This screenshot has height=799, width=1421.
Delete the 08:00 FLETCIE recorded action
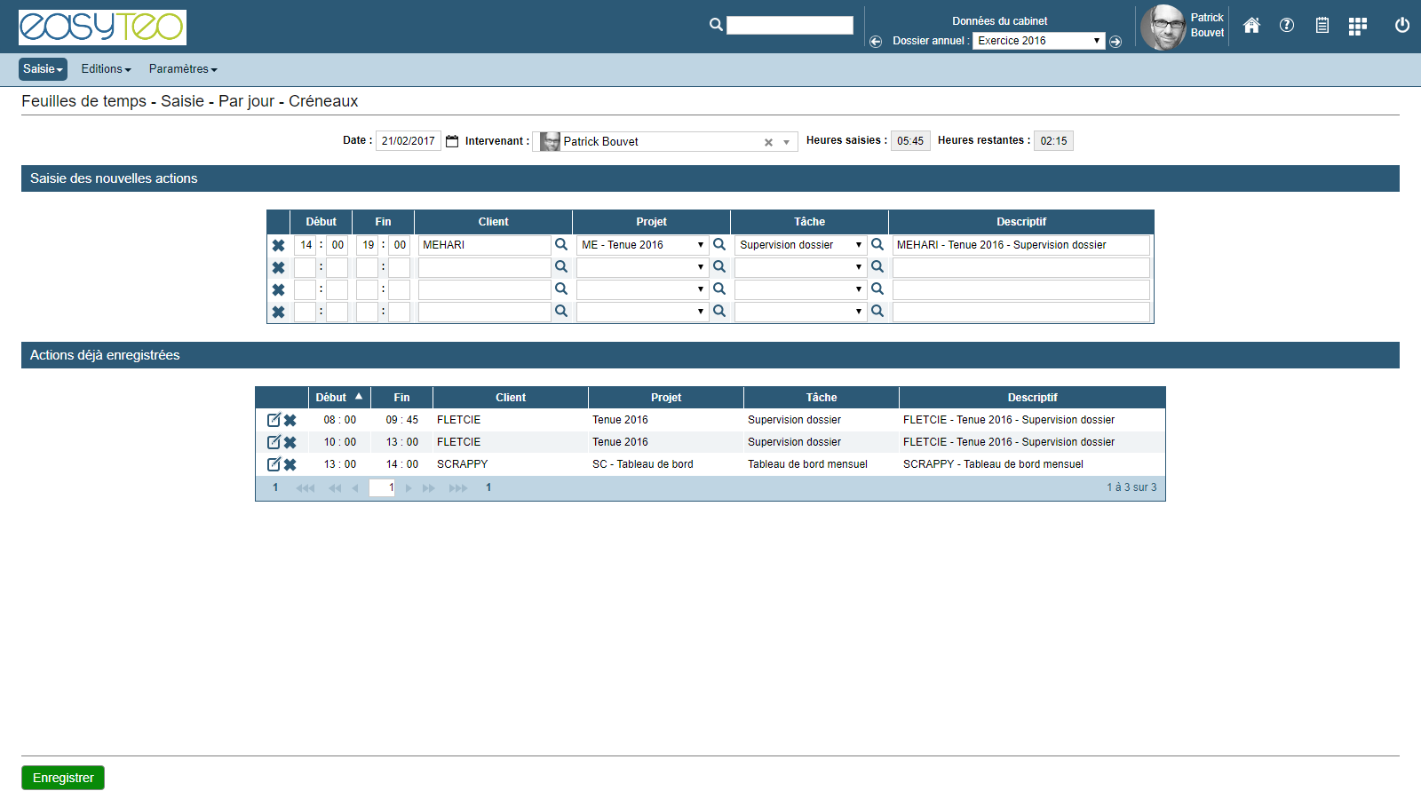[x=290, y=421]
